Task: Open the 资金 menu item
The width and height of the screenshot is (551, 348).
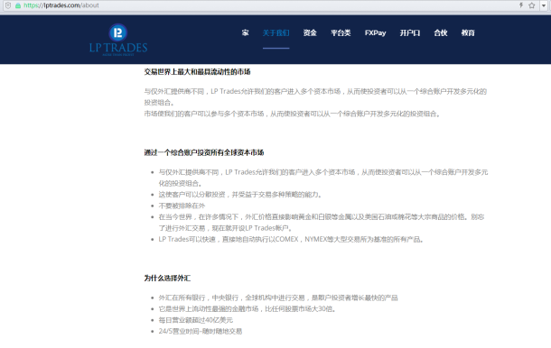Action: [310, 32]
